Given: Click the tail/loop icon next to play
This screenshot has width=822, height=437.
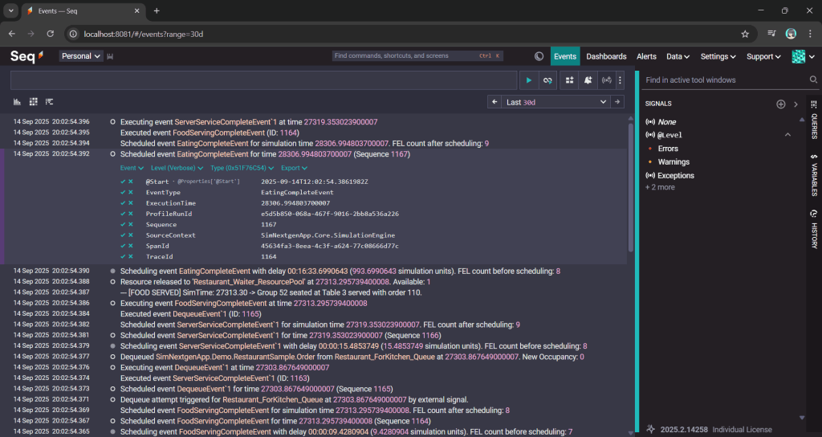Looking at the screenshot, I should (547, 80).
